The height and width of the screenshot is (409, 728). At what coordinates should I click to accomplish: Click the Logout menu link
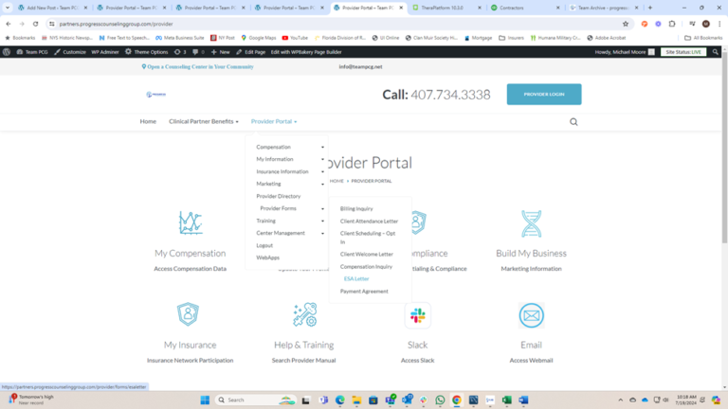[x=264, y=245]
